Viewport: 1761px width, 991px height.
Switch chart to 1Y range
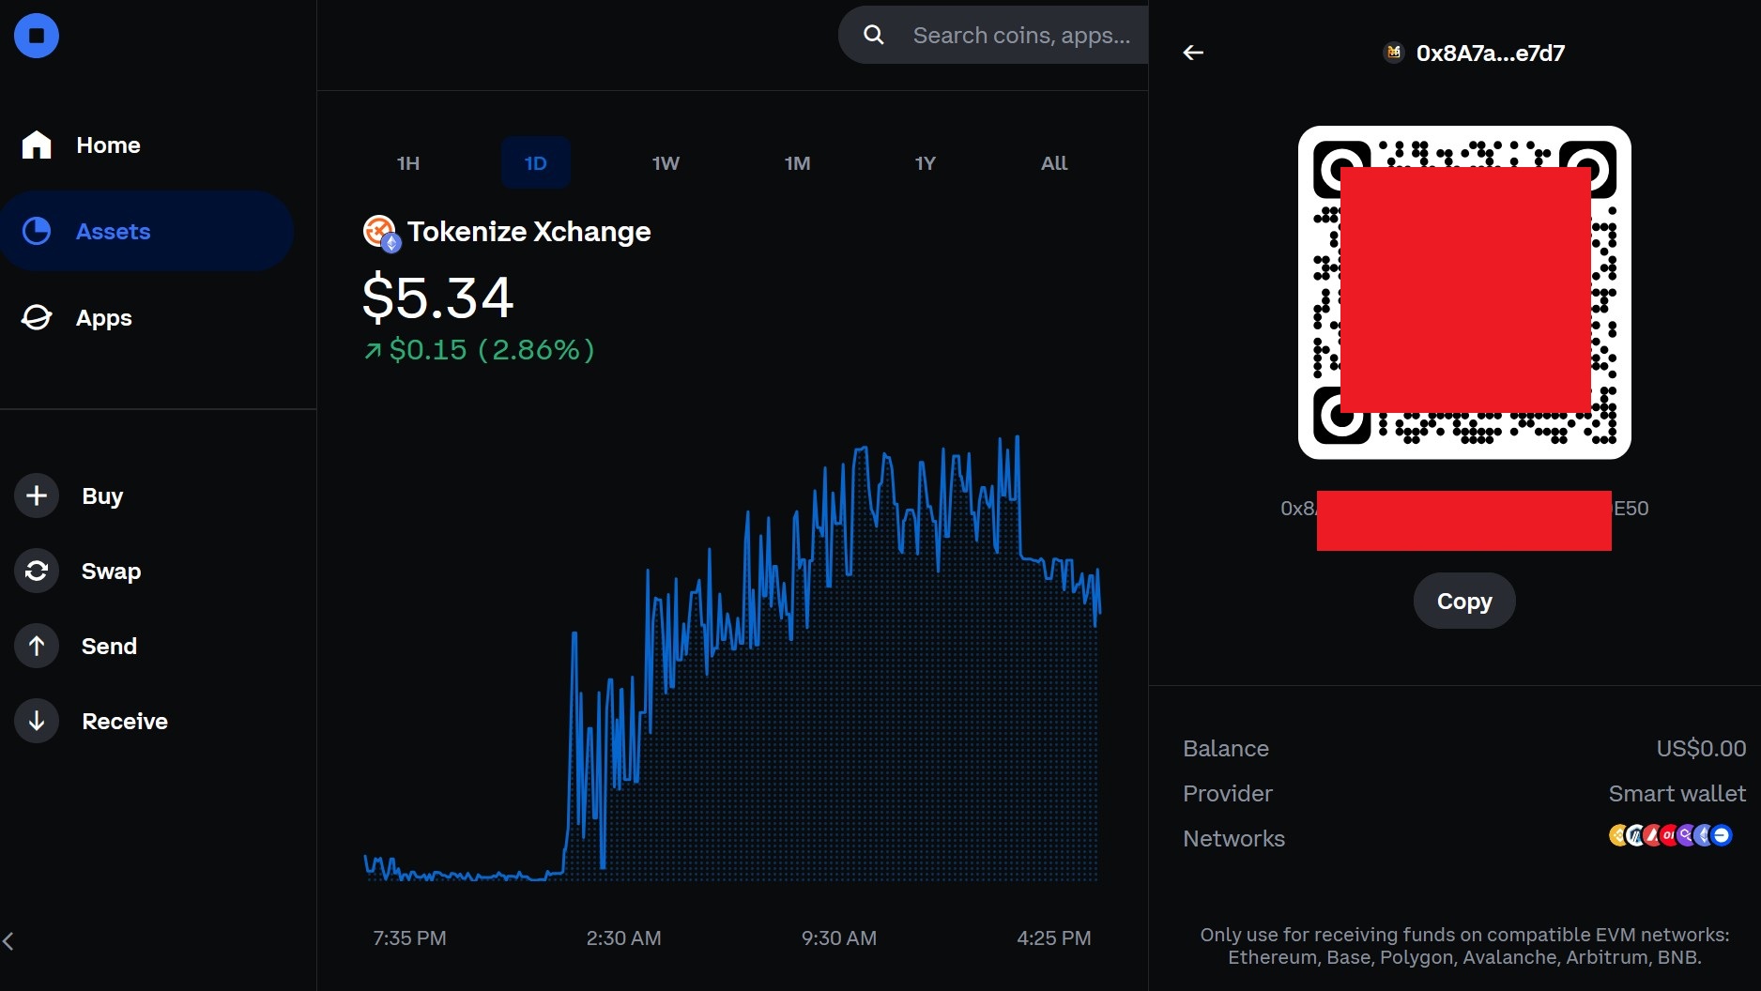point(926,163)
